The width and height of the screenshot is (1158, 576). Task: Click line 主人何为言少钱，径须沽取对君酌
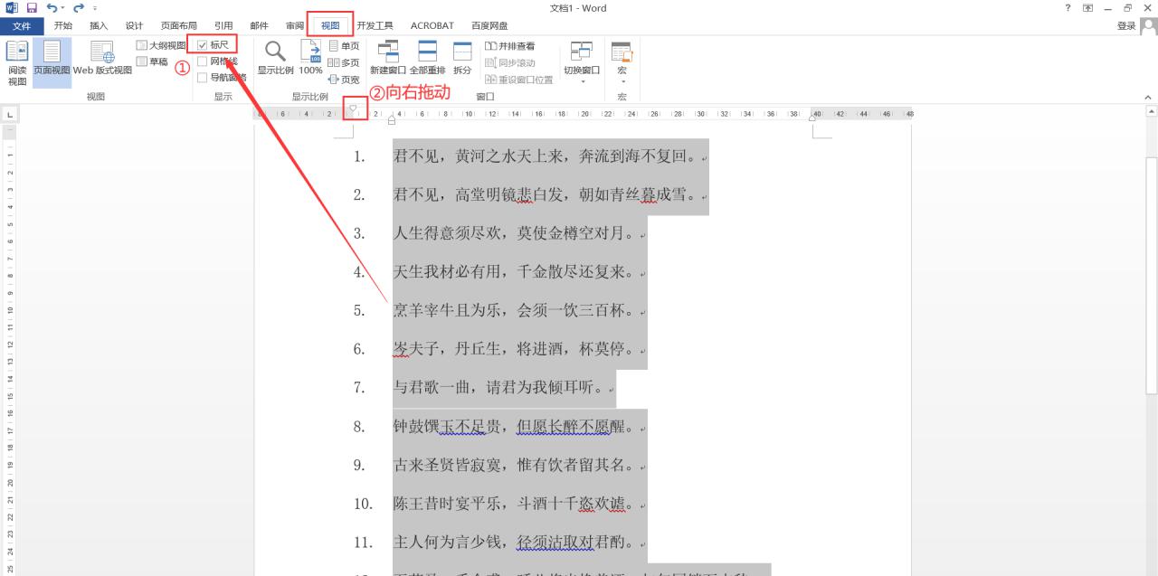coord(517,543)
